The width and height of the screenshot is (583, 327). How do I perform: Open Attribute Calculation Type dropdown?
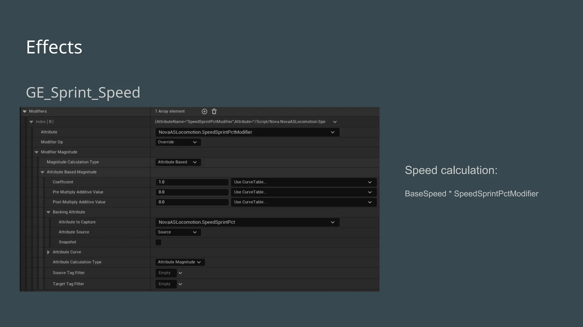click(180, 262)
